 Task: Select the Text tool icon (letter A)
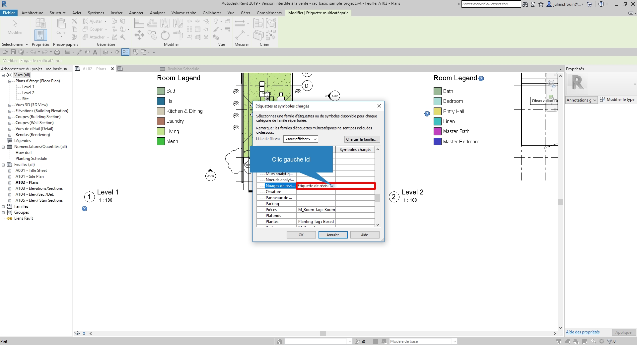(95, 52)
